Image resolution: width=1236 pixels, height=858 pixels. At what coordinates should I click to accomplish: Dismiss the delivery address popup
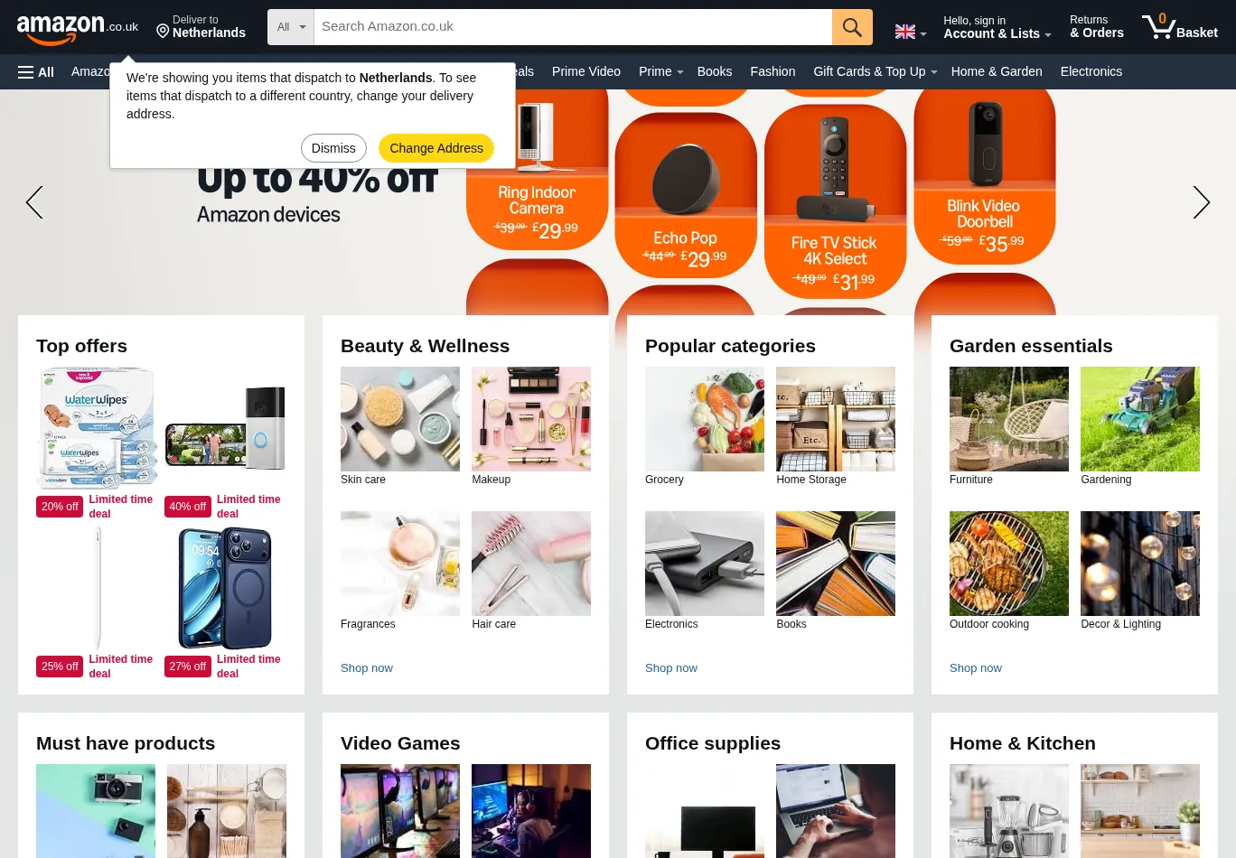(333, 148)
